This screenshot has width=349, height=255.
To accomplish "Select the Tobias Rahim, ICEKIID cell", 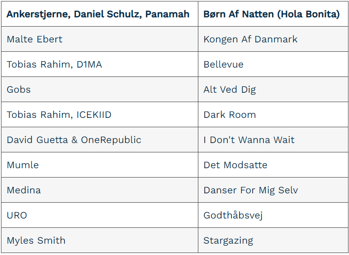I will point(99,114).
